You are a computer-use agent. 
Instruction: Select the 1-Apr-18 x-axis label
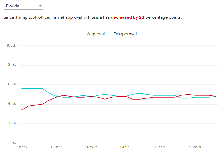pyautogui.click(x=125, y=147)
